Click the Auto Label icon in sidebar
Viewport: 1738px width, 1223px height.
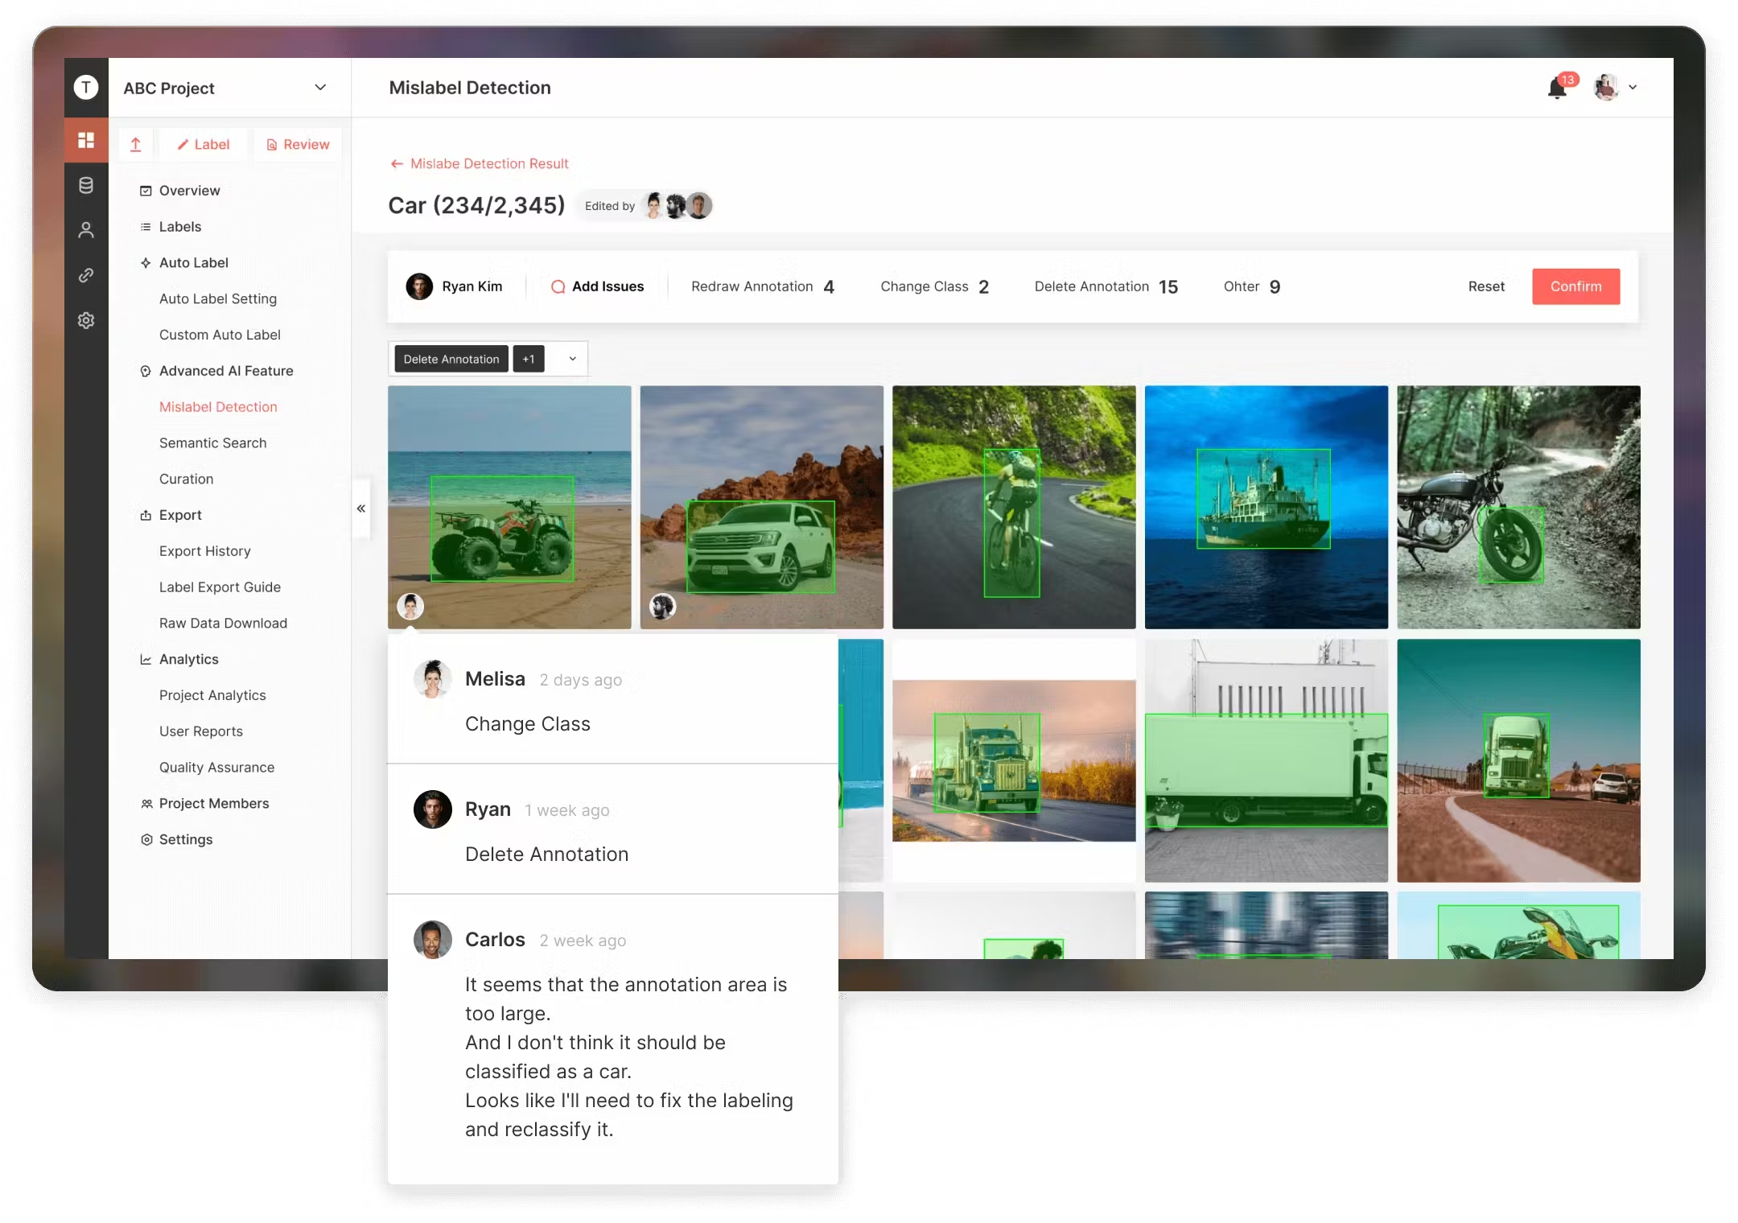tap(146, 262)
